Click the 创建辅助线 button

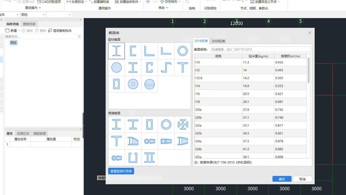pyautogui.click(x=99, y=2)
